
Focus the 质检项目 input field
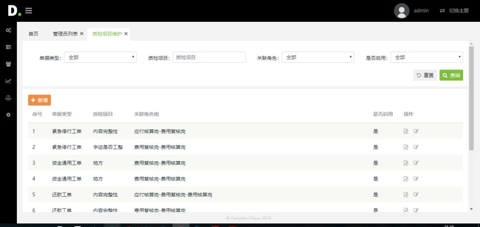(209, 57)
